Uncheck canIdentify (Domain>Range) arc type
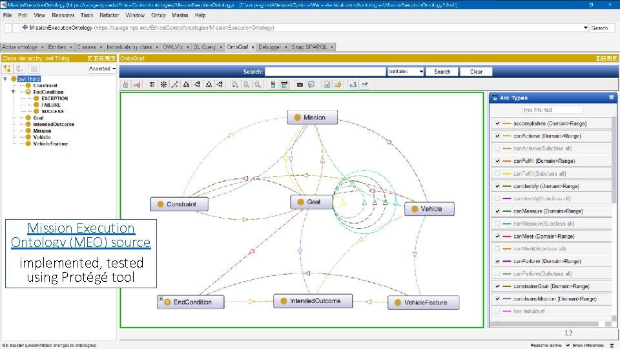Screen dimensions: 620x349 point(497,186)
